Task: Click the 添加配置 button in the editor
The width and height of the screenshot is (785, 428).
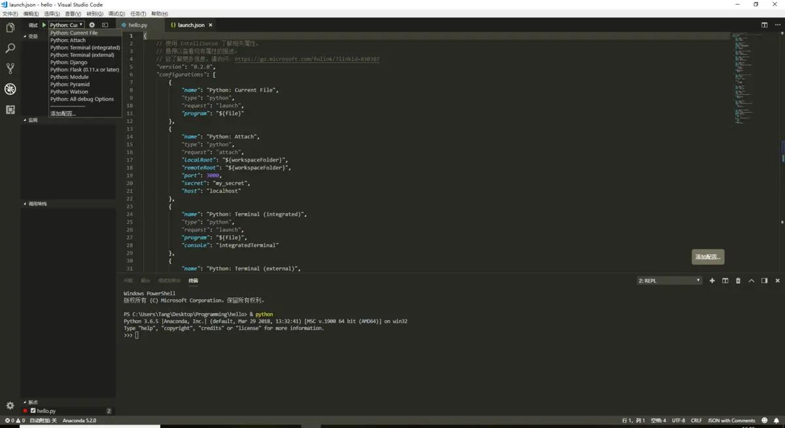Action: point(707,257)
